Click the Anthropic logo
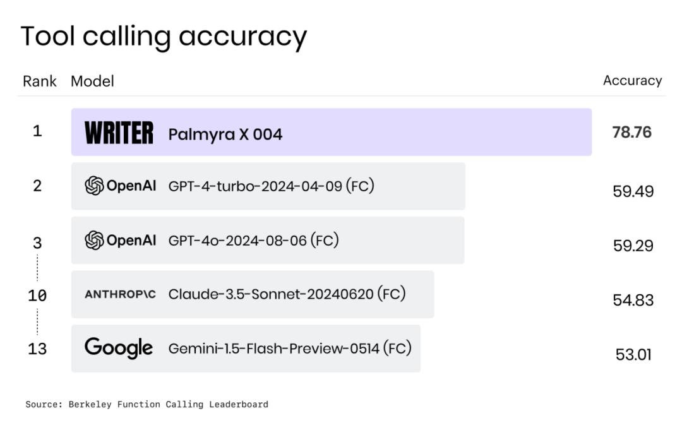This screenshot has height=430, width=682. coord(120,294)
